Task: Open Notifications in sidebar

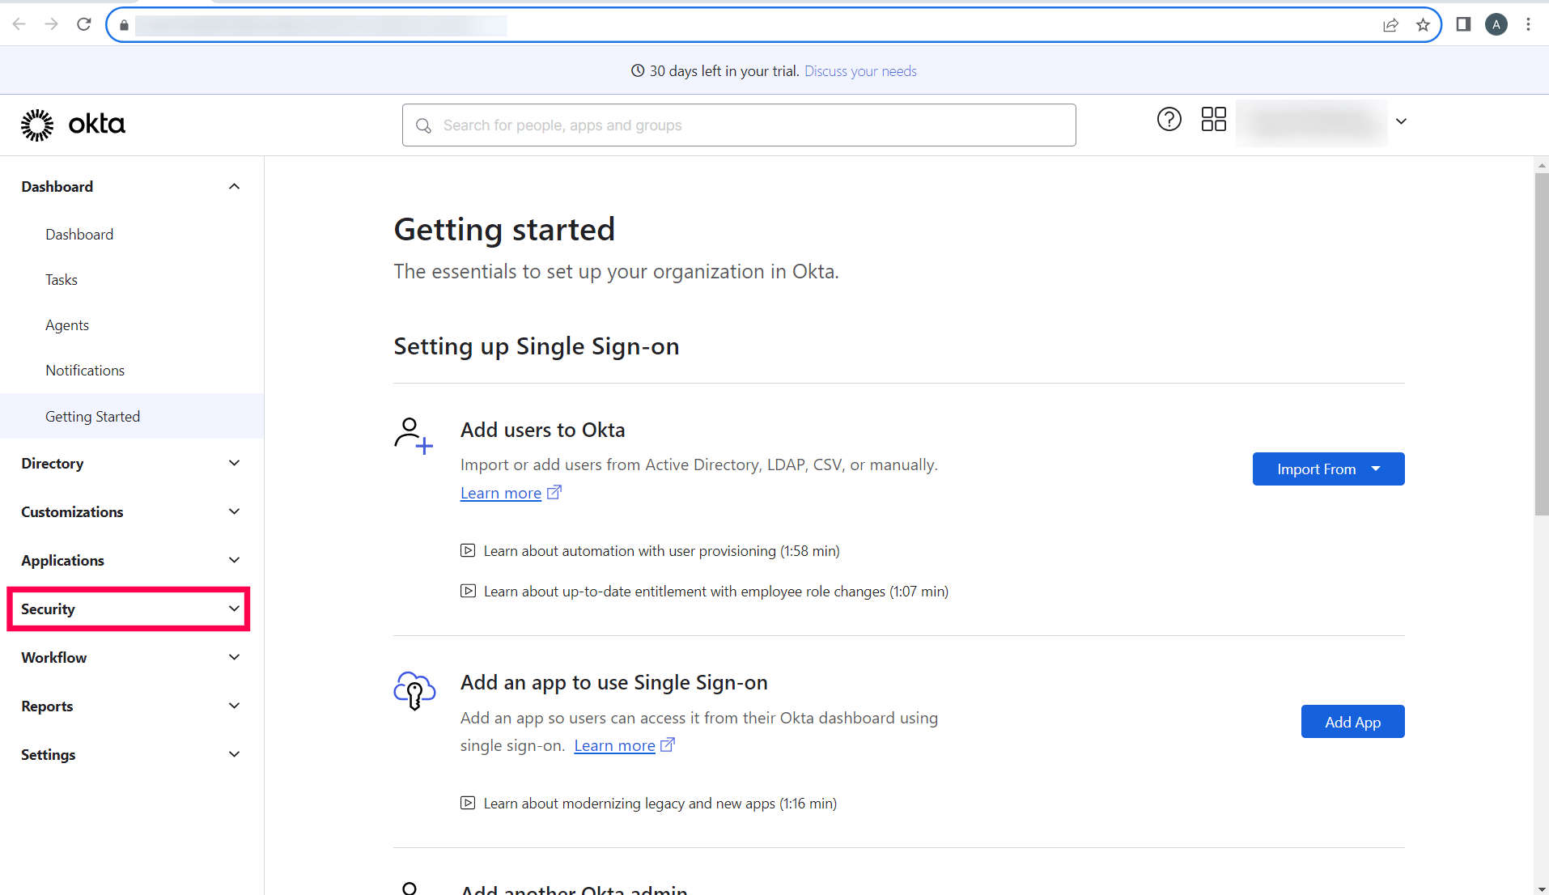Action: (x=85, y=371)
